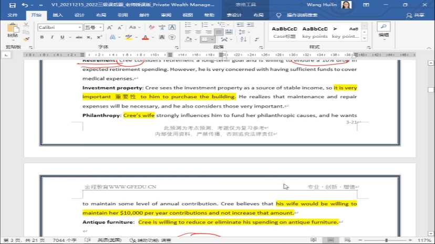Click the Save icon in title bar
Image resolution: width=435 pixels, height=244 pixels.
(x=13, y=5)
